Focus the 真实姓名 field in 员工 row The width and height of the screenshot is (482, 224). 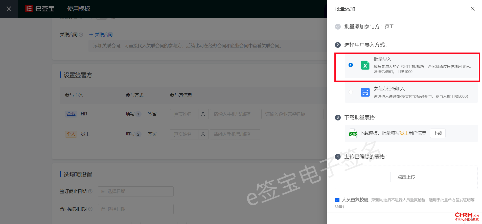click(184, 134)
